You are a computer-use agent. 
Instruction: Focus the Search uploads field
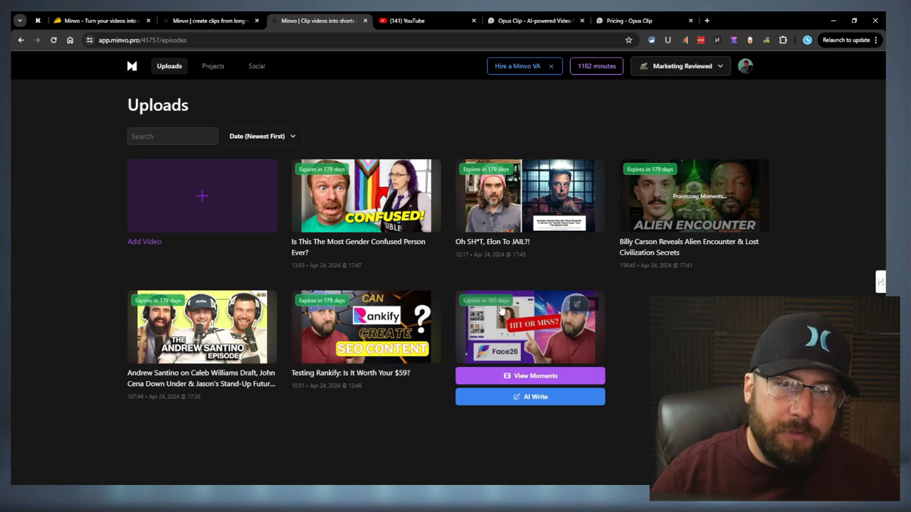[x=173, y=136]
